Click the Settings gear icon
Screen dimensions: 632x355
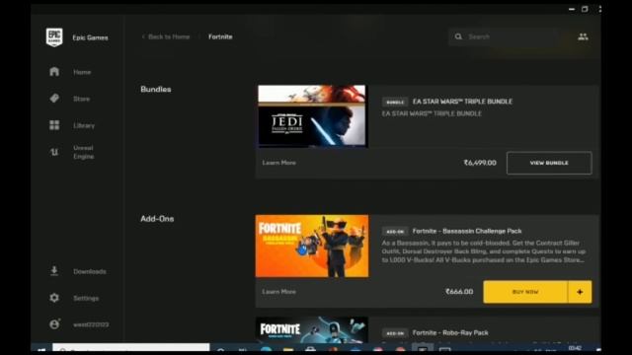54,298
